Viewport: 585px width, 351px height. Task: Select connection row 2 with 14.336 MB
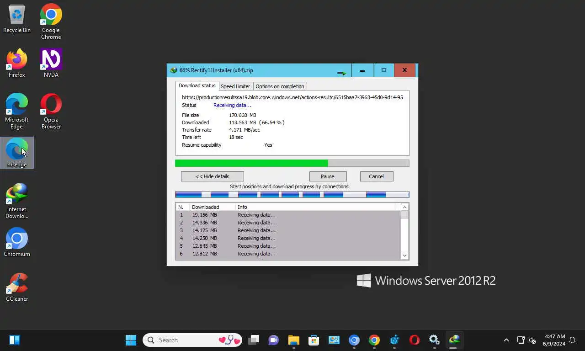point(288,223)
